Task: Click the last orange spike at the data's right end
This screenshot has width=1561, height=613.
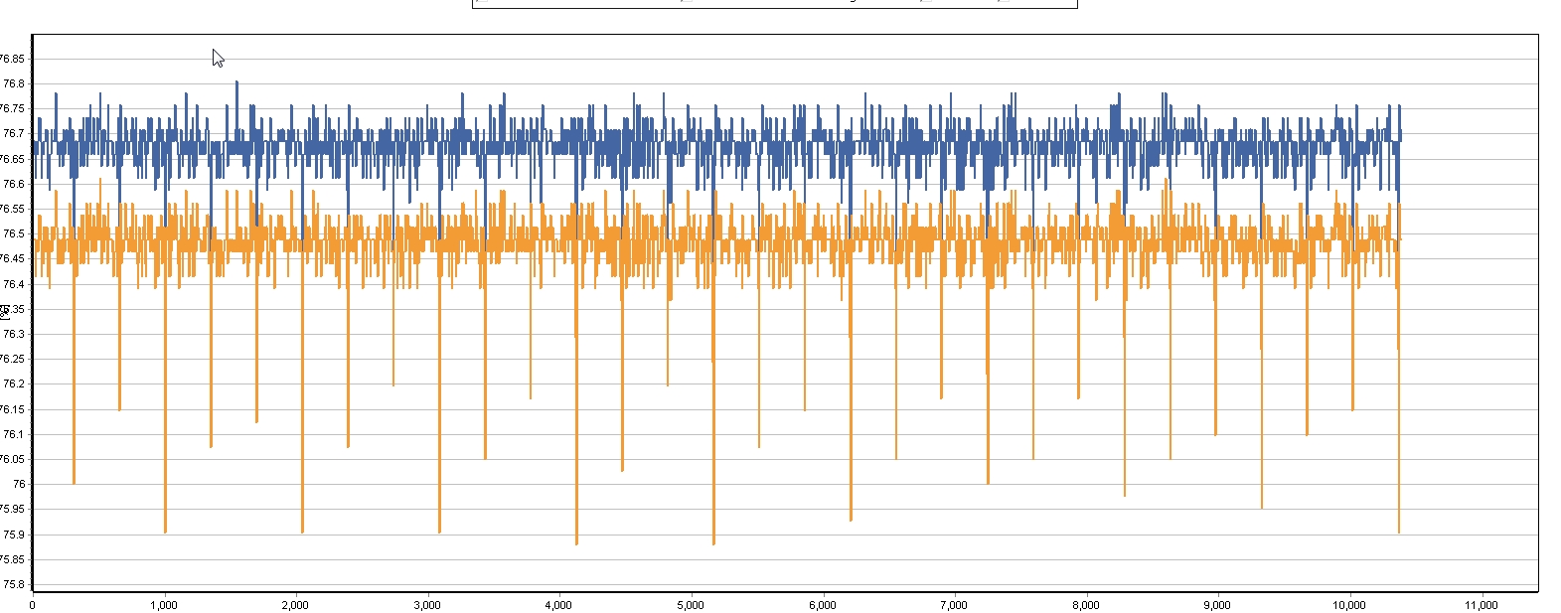Action: tap(1399, 532)
